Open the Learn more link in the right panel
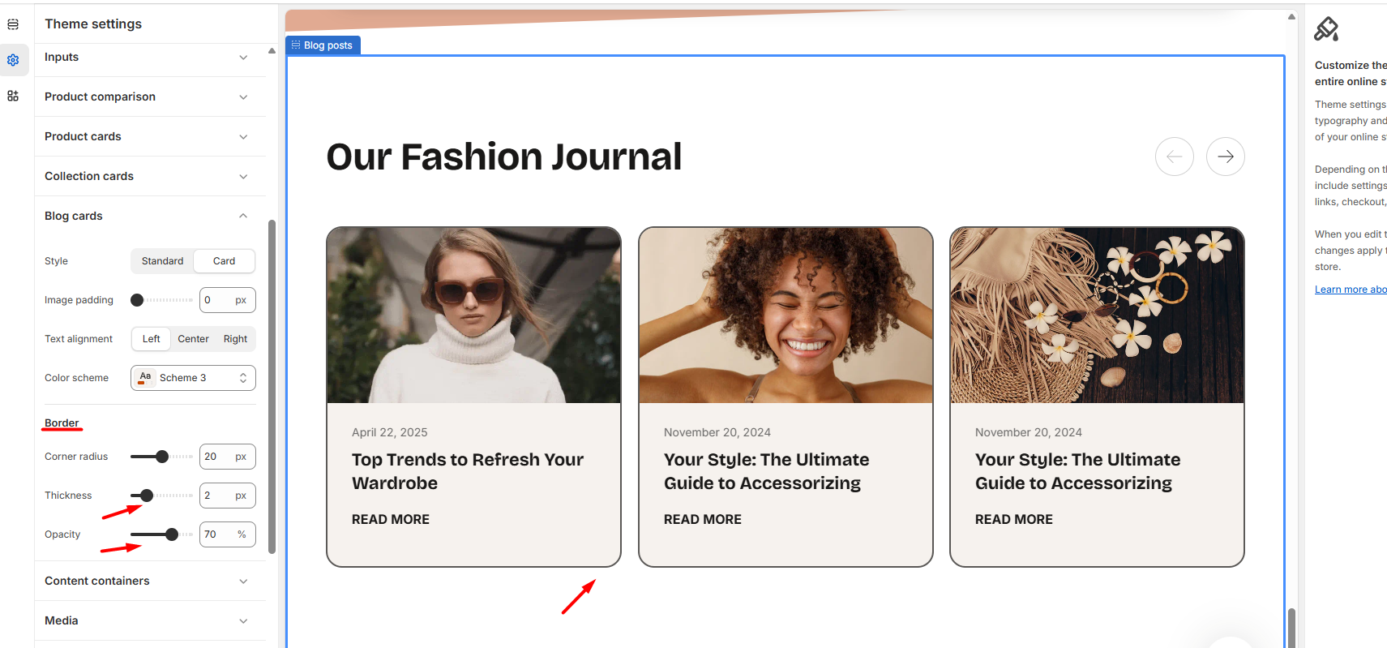The width and height of the screenshot is (1387, 648). 1351,290
